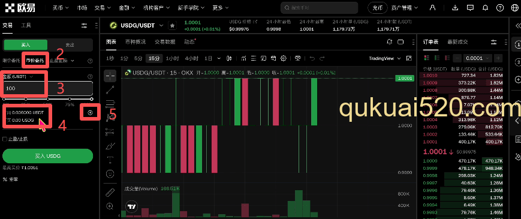Open the 金额 (USDT) unit dropdown
Screen dimensions: 521x219
(18, 76)
